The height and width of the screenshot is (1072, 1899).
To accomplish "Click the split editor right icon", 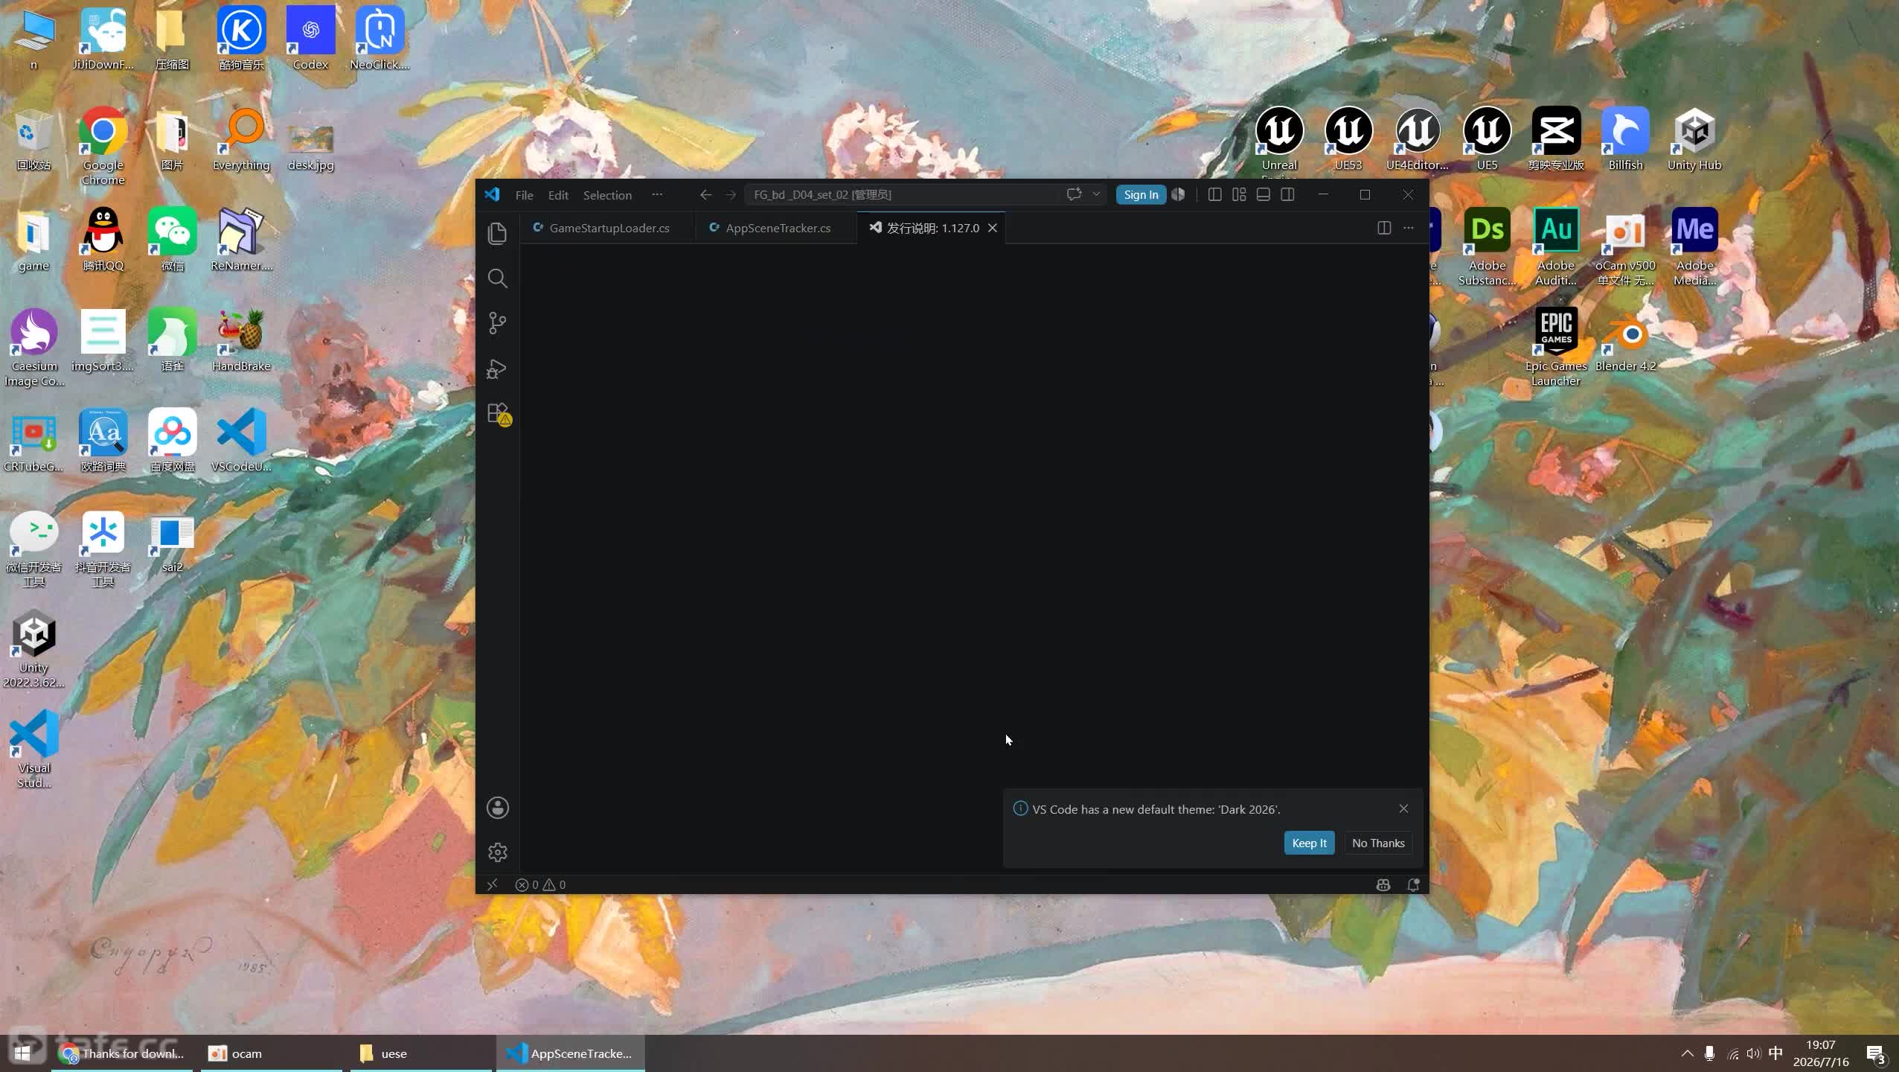I will tap(1383, 228).
